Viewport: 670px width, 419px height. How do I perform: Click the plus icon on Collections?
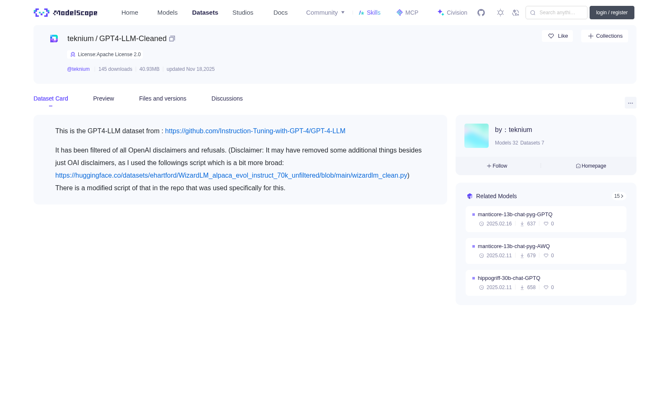(x=591, y=36)
